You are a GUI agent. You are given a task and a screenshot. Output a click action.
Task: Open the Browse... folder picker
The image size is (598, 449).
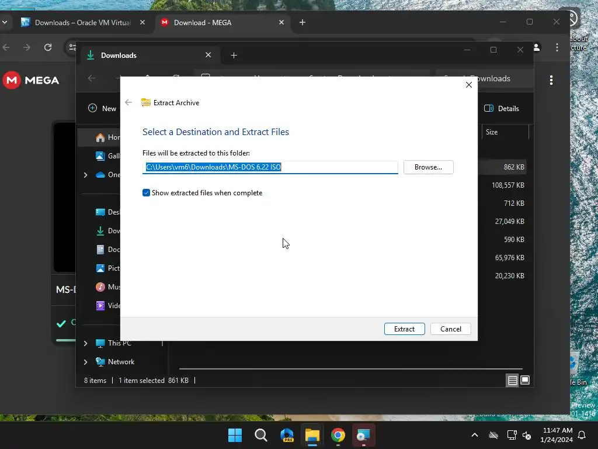coord(428,167)
